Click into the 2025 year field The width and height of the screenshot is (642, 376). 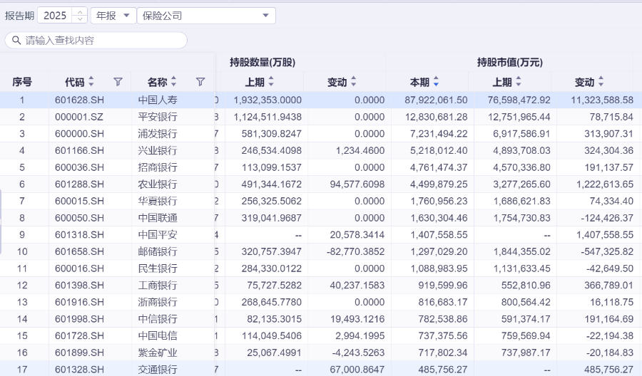55,16
